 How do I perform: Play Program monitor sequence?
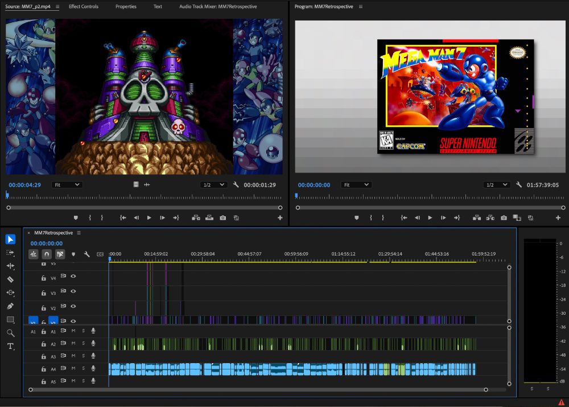(x=430, y=218)
